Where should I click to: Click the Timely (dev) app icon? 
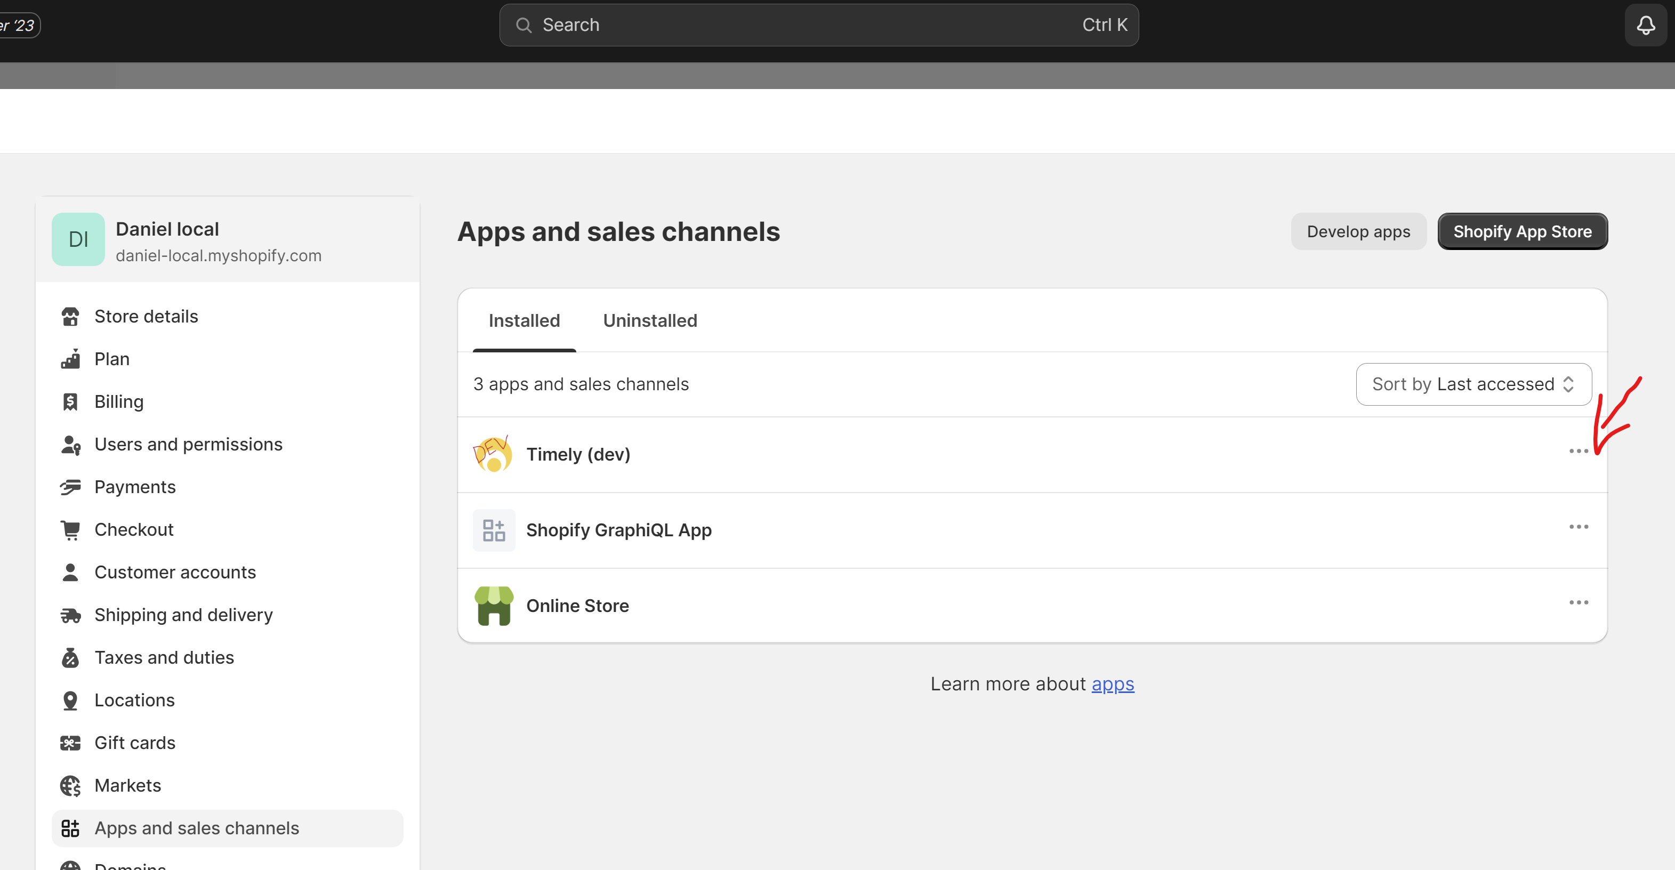coord(494,454)
